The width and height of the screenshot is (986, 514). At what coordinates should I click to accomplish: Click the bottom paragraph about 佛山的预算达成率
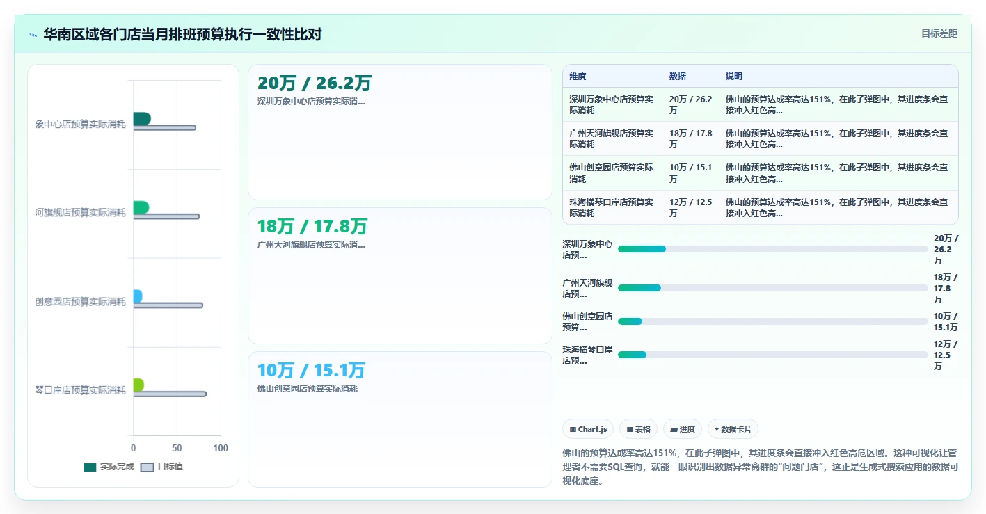pos(761,467)
